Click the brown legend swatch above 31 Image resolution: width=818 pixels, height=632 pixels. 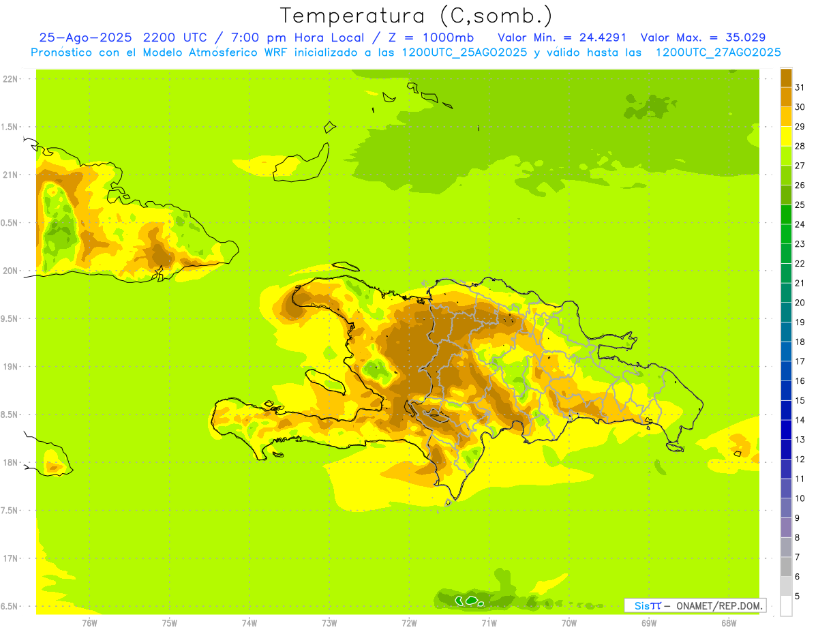click(x=786, y=77)
